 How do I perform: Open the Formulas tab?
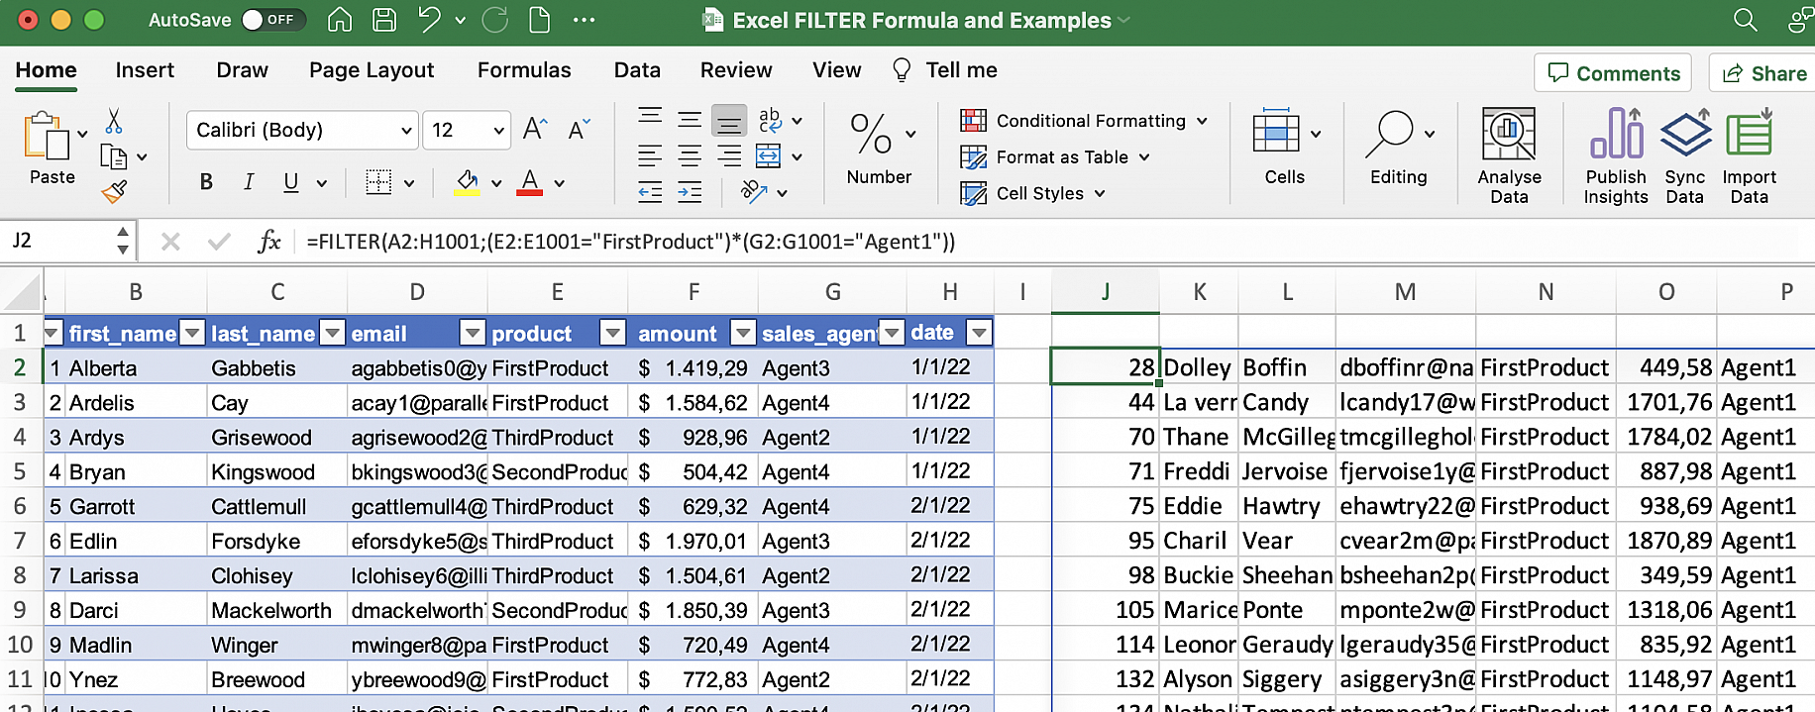(x=524, y=70)
